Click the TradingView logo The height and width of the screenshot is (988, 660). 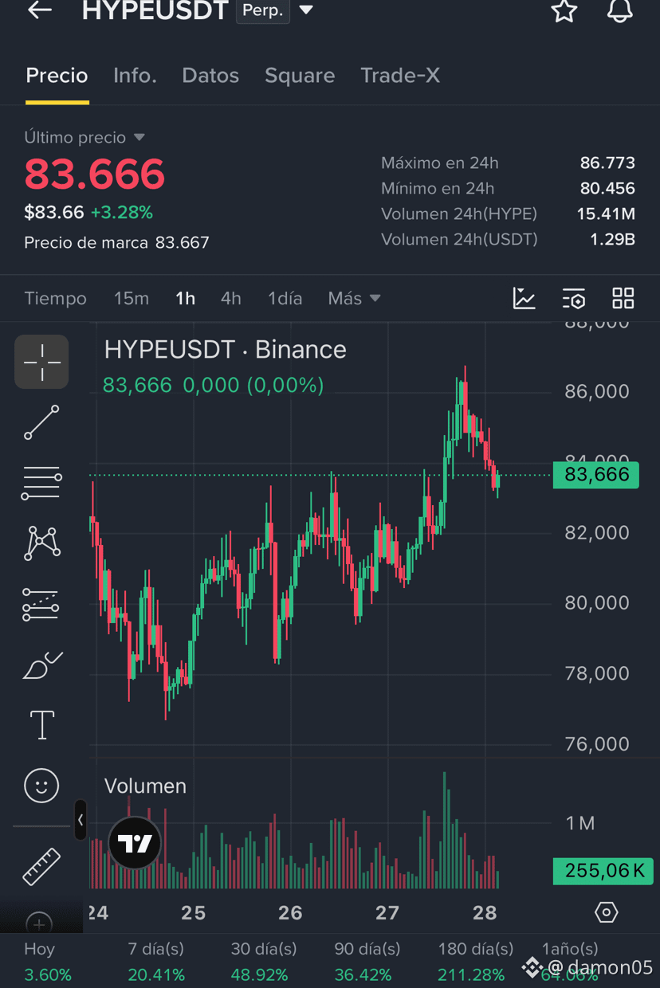tap(135, 843)
